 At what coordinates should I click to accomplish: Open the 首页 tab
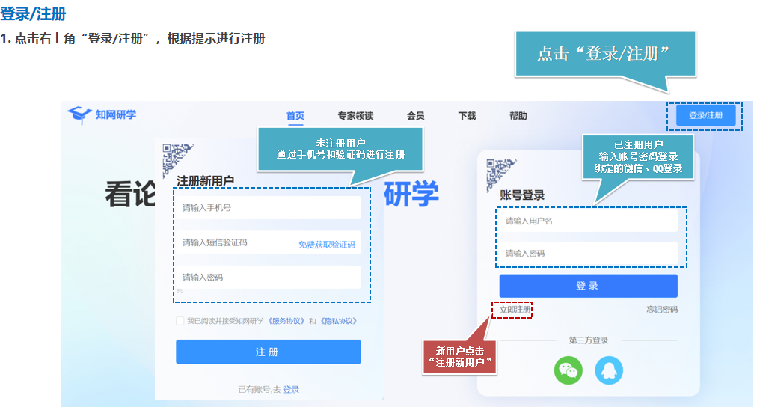click(x=295, y=116)
